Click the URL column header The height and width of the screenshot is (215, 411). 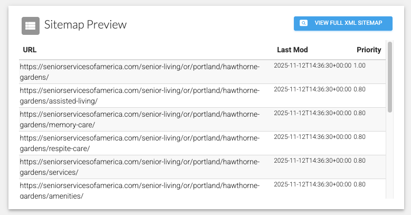30,50
